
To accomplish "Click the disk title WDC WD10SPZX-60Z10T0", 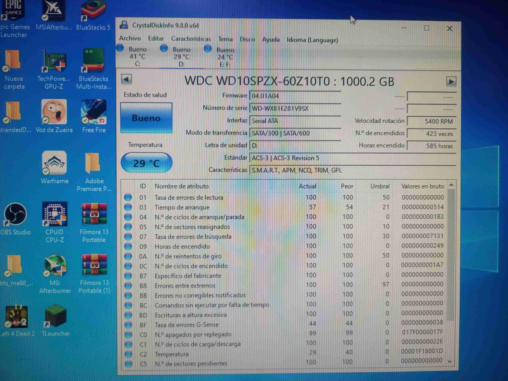I will (289, 81).
